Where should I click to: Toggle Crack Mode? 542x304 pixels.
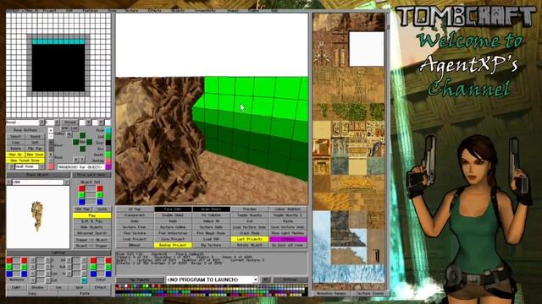pos(250,233)
